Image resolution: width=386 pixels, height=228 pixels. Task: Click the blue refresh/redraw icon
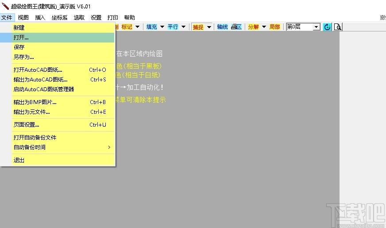[x=327, y=27]
